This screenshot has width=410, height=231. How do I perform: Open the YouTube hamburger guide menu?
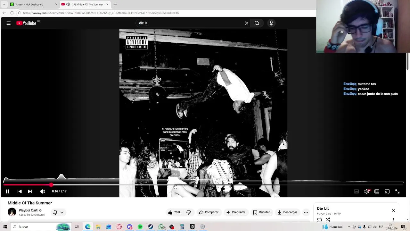[x=9, y=23]
